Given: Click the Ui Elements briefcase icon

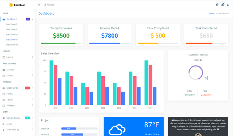Looking at the screenshot, I should pyautogui.click(x=4, y=88).
